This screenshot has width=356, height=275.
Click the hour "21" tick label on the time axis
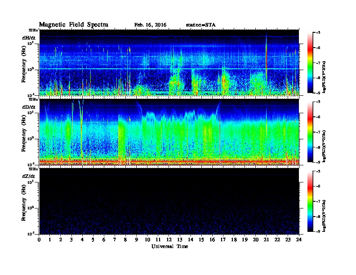click(266, 240)
